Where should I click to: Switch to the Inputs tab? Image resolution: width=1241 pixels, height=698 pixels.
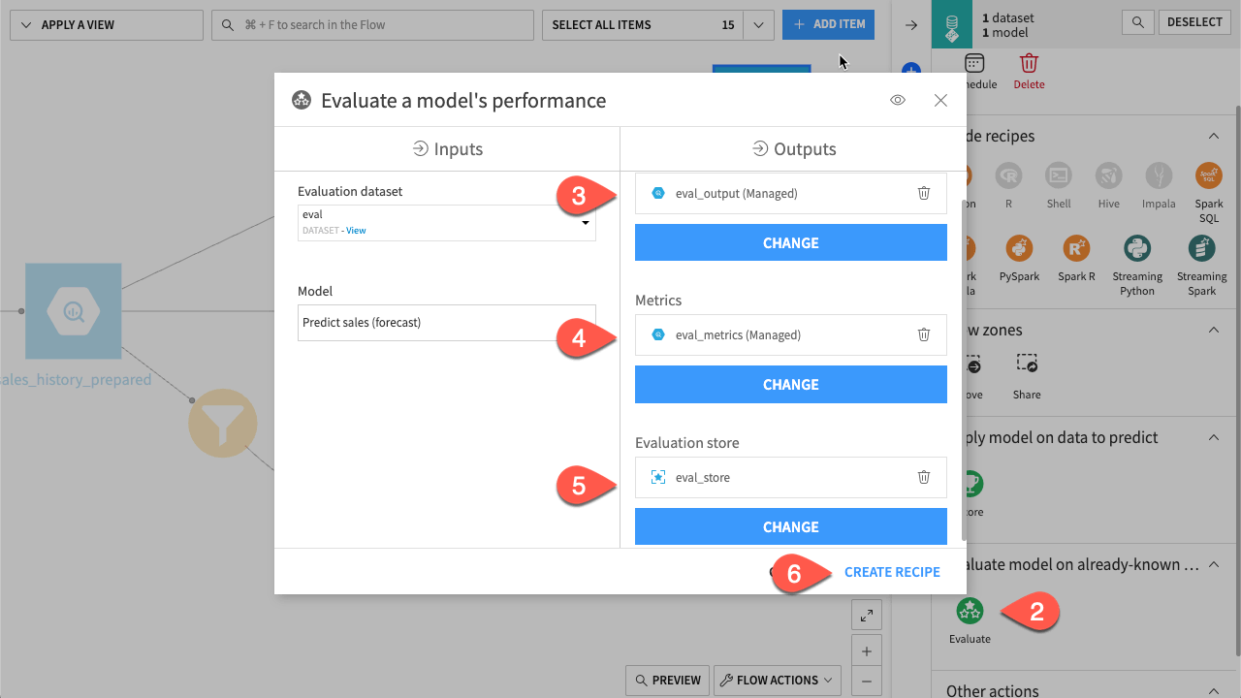(x=447, y=148)
